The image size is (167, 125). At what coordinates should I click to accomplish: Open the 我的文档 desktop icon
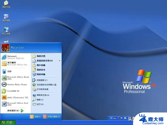tap(6, 4)
